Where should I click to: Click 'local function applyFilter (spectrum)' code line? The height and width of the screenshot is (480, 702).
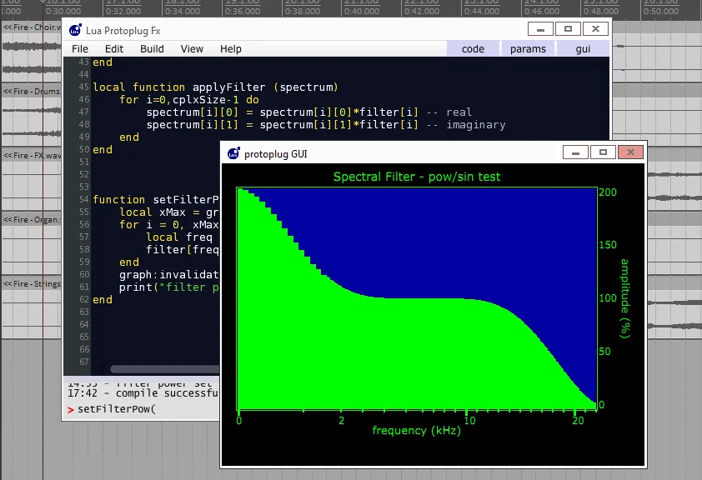point(215,87)
